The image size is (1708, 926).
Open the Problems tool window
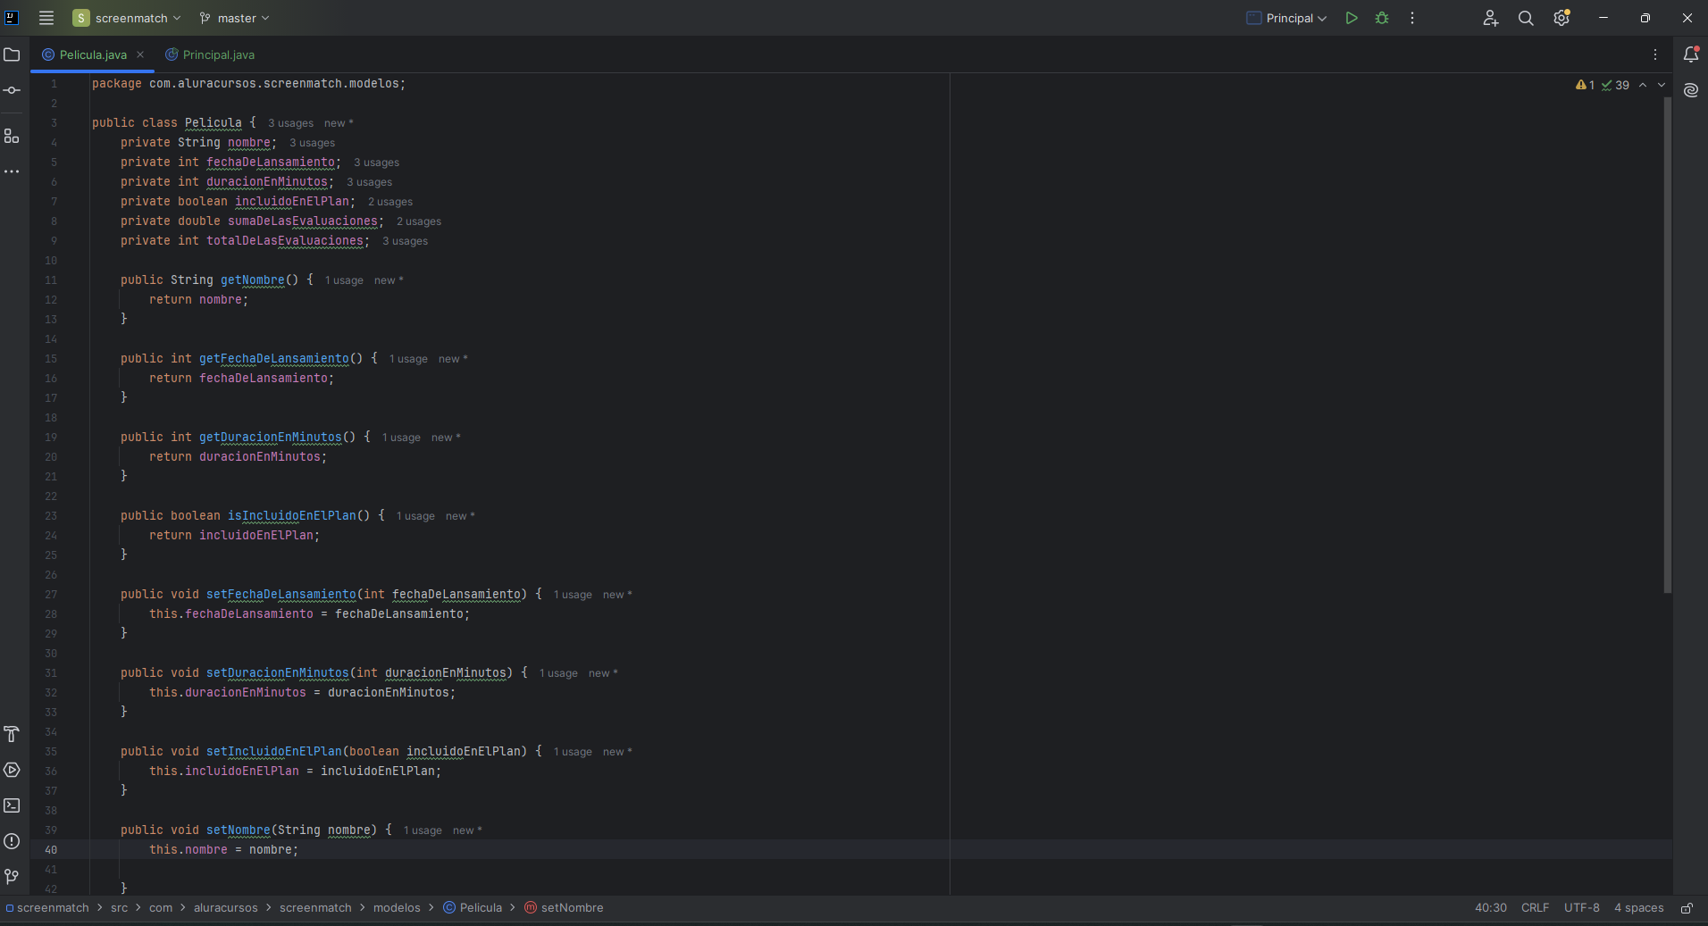pos(12,841)
